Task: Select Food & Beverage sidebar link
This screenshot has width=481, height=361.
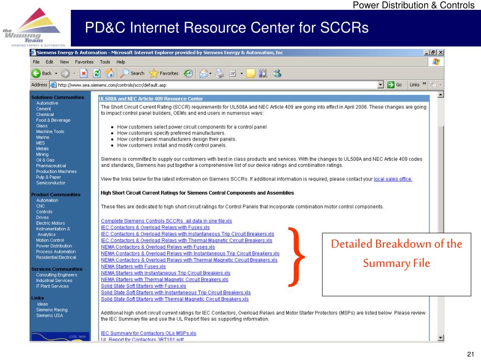Action: [53, 120]
